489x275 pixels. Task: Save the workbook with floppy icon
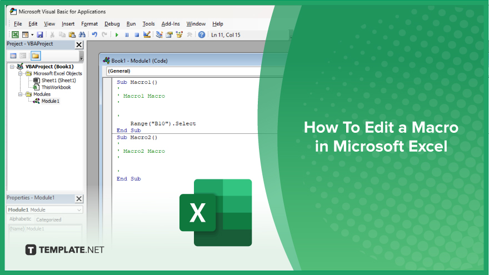[39, 34]
